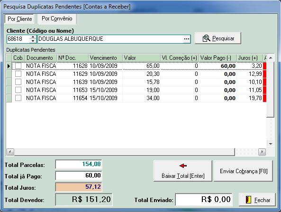Sort by Vencimento column header
Viewport: 281px width, 212px height.
click(x=105, y=58)
